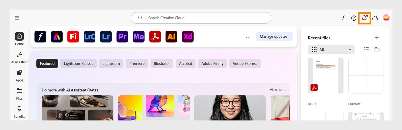Image resolution: width=402 pixels, height=130 pixels.
Task: Open the folder icon in Recent files
Action: 377,49
